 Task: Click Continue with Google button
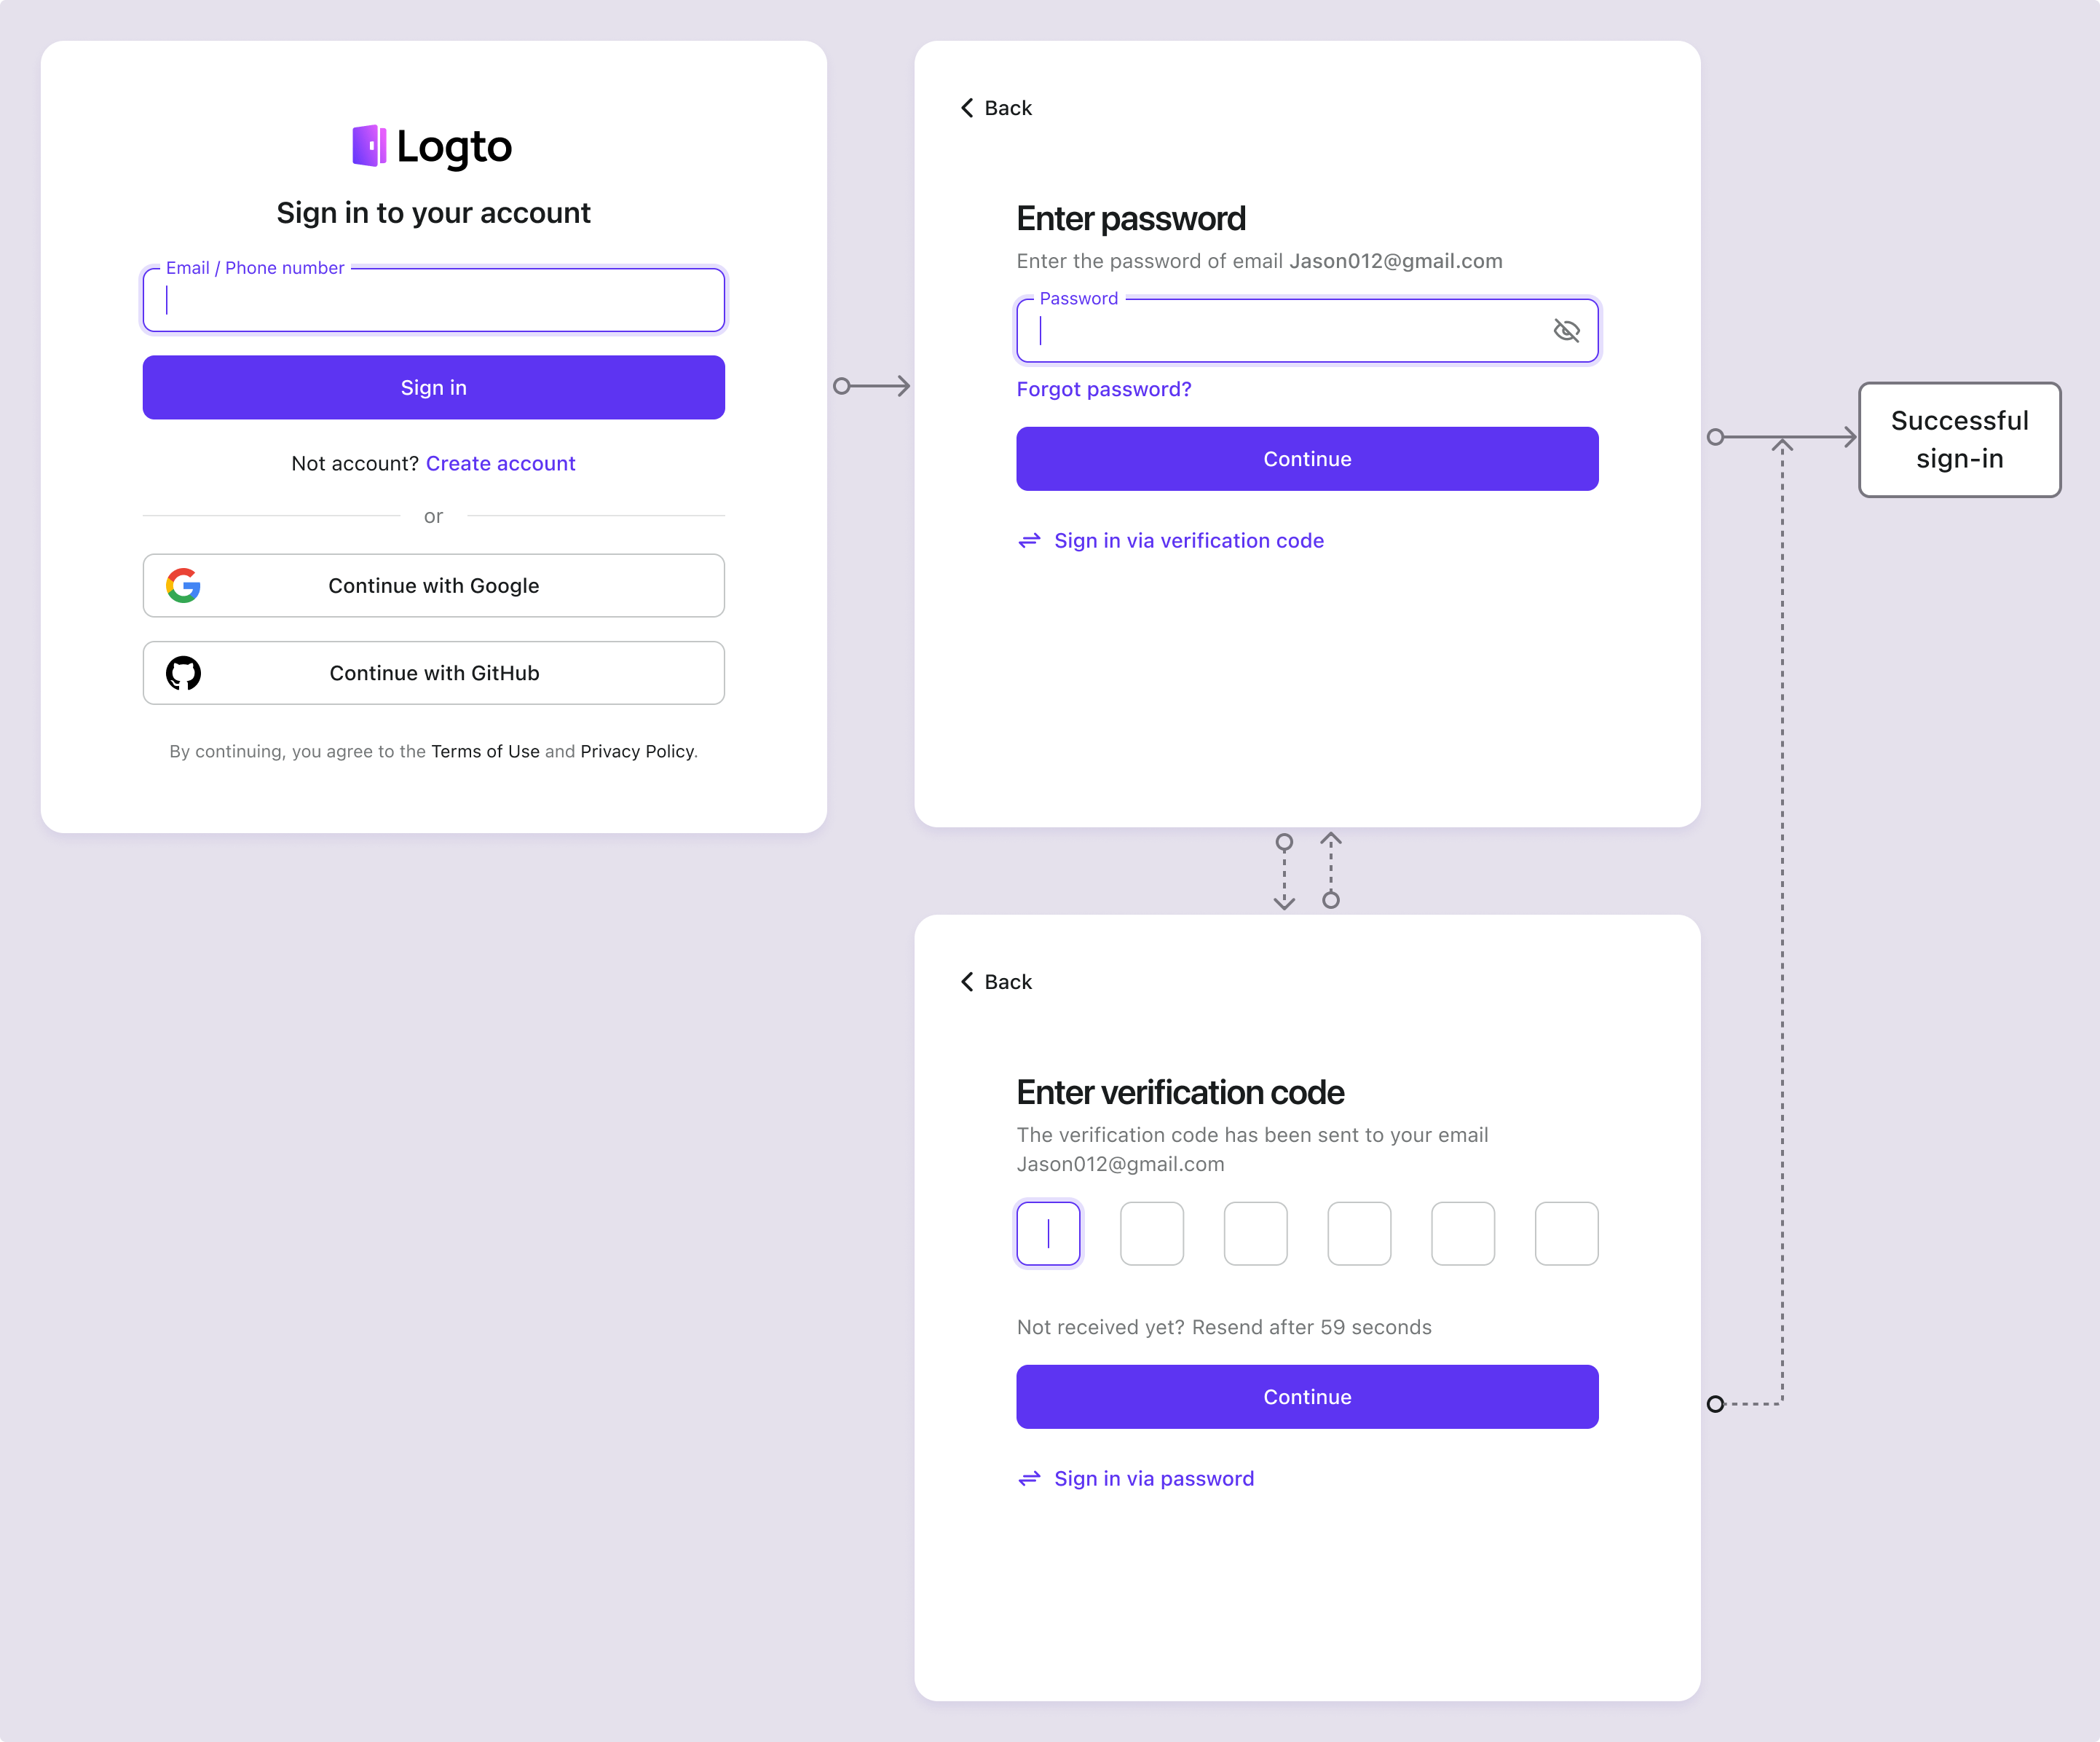(433, 584)
